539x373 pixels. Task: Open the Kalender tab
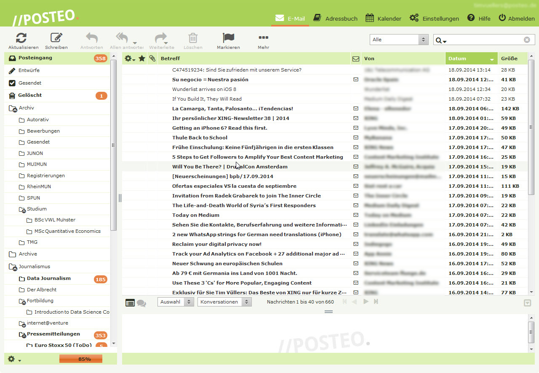[x=383, y=18]
